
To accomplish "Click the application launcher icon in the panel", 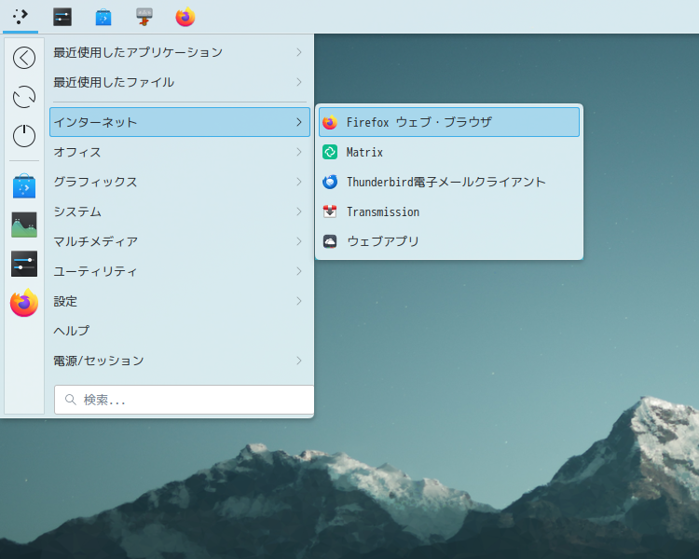I will tap(21, 17).
